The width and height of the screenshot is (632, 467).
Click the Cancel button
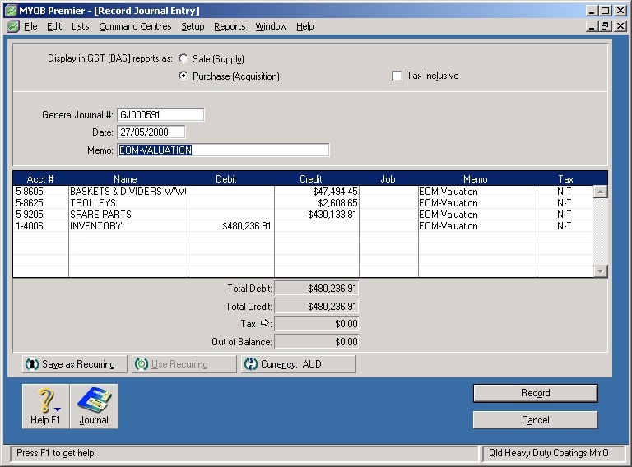coord(535,420)
